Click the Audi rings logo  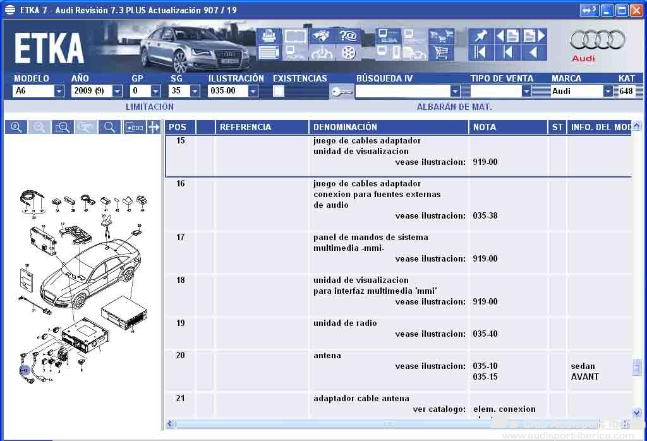598,40
